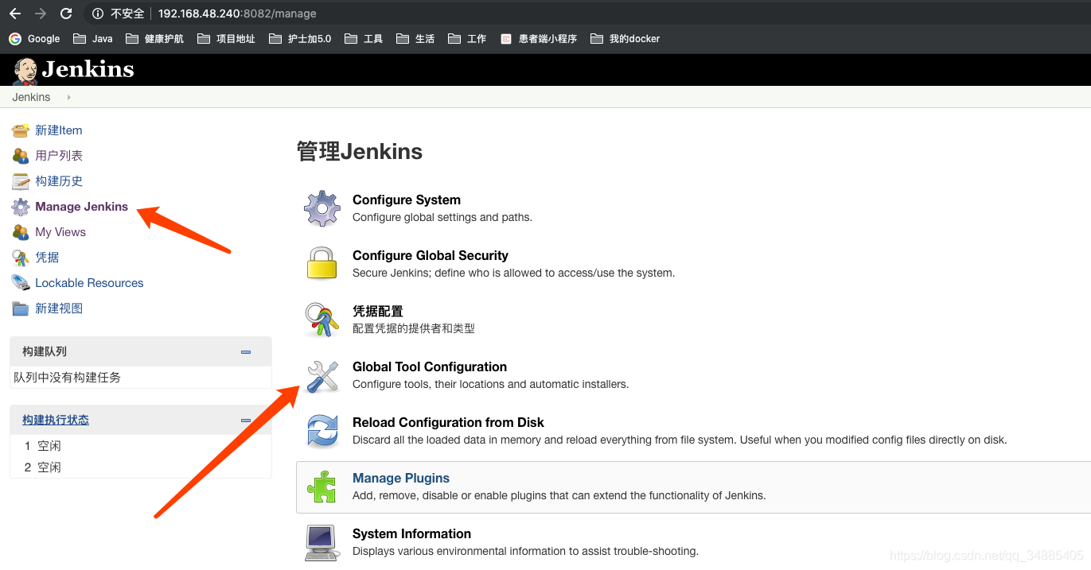Click the site info security icon
Screen dimensions: 1091x570
tap(99, 14)
